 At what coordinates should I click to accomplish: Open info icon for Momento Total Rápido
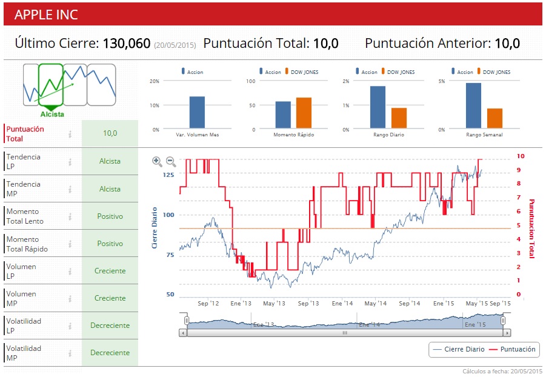pyautogui.click(x=70, y=244)
